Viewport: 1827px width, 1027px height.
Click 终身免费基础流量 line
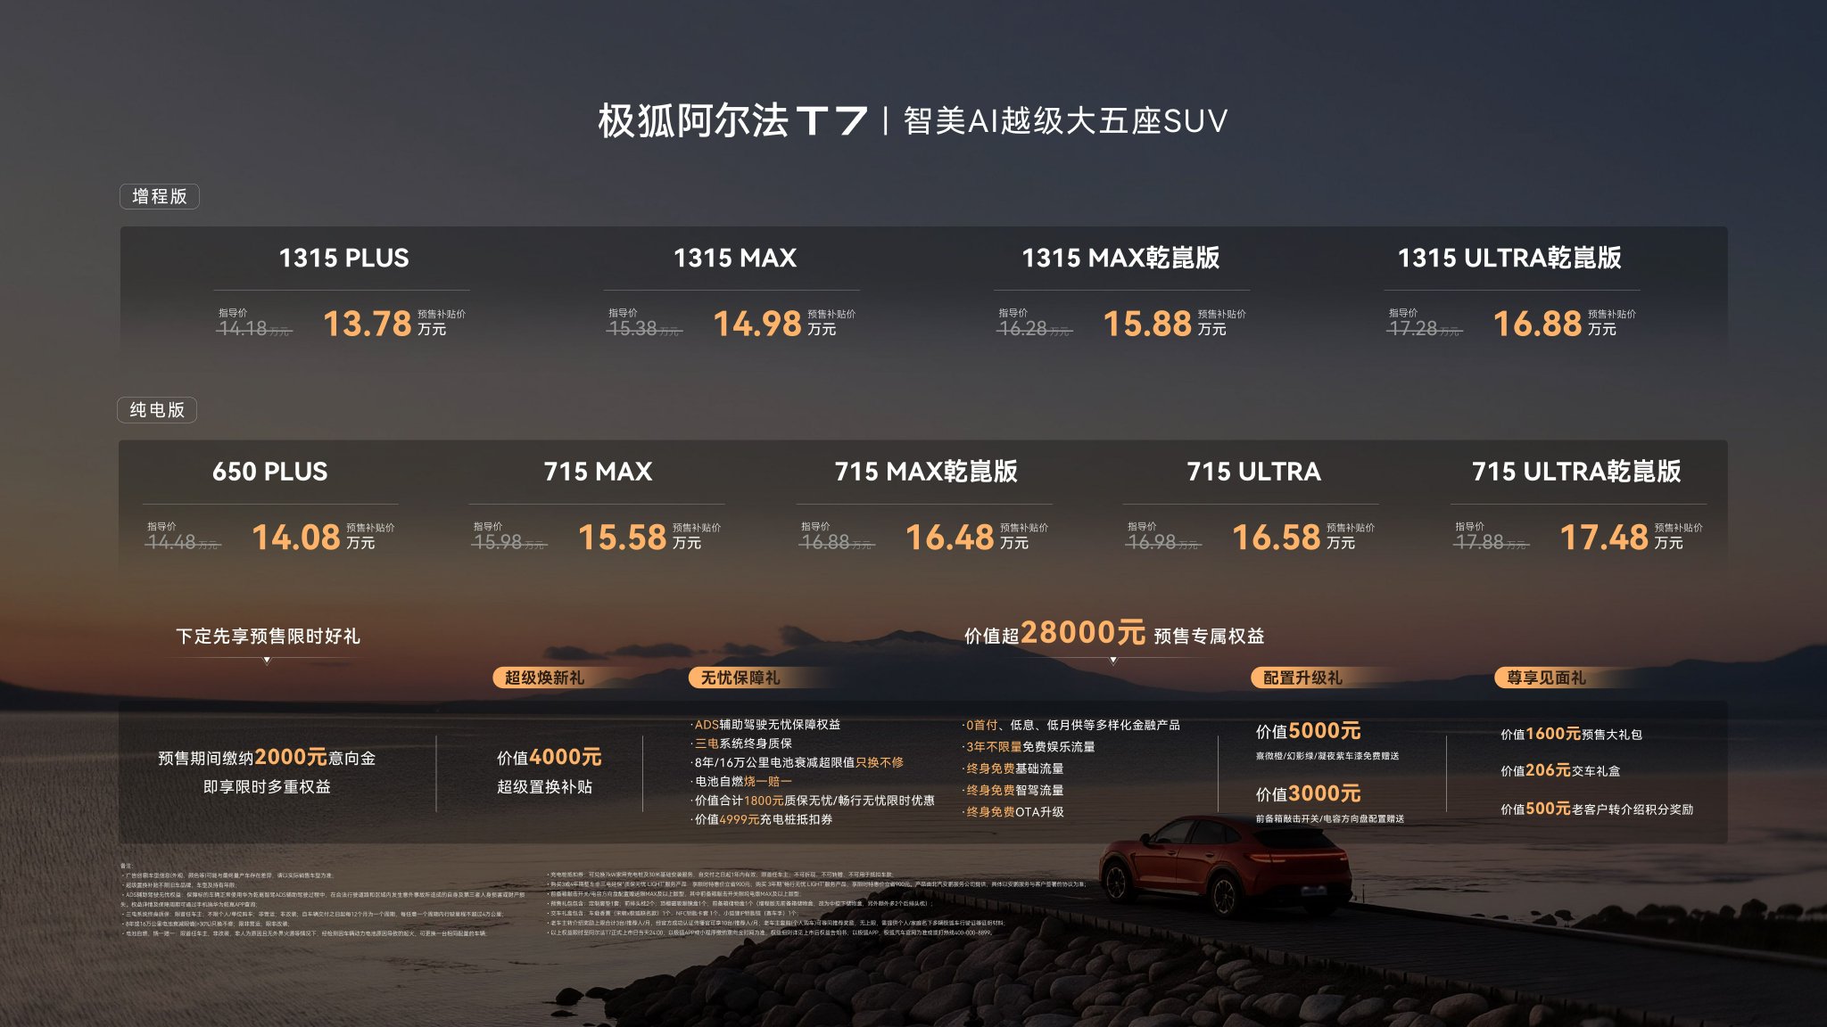pyautogui.click(x=1013, y=768)
